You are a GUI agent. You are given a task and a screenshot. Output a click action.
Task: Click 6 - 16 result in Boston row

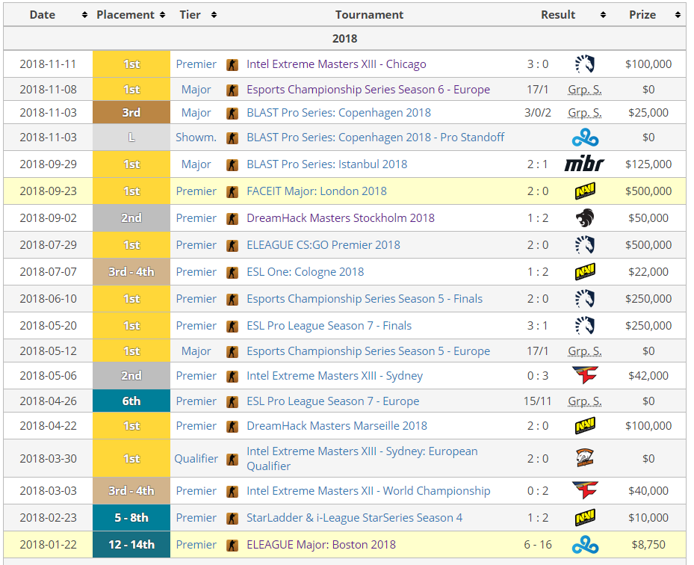[538, 545]
